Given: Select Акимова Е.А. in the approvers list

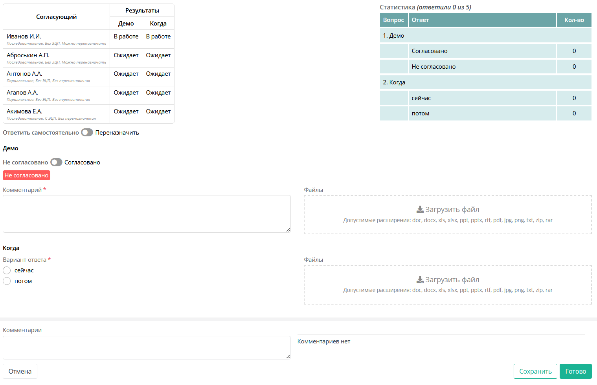Looking at the screenshot, I should (24, 111).
